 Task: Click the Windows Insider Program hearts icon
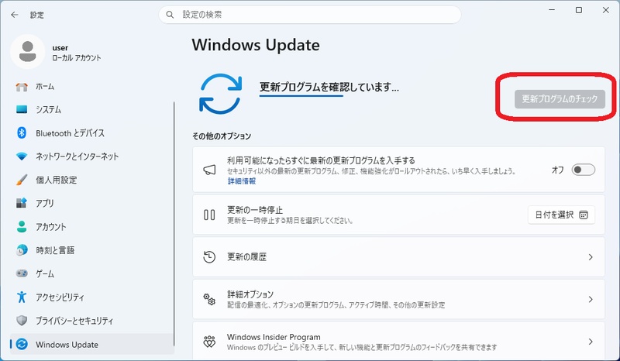(x=209, y=342)
